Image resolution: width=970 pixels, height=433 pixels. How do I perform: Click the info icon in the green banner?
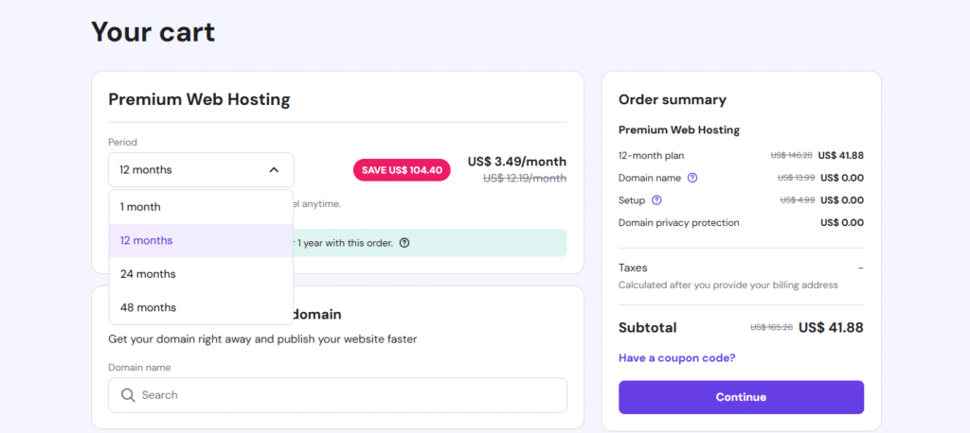pos(404,243)
